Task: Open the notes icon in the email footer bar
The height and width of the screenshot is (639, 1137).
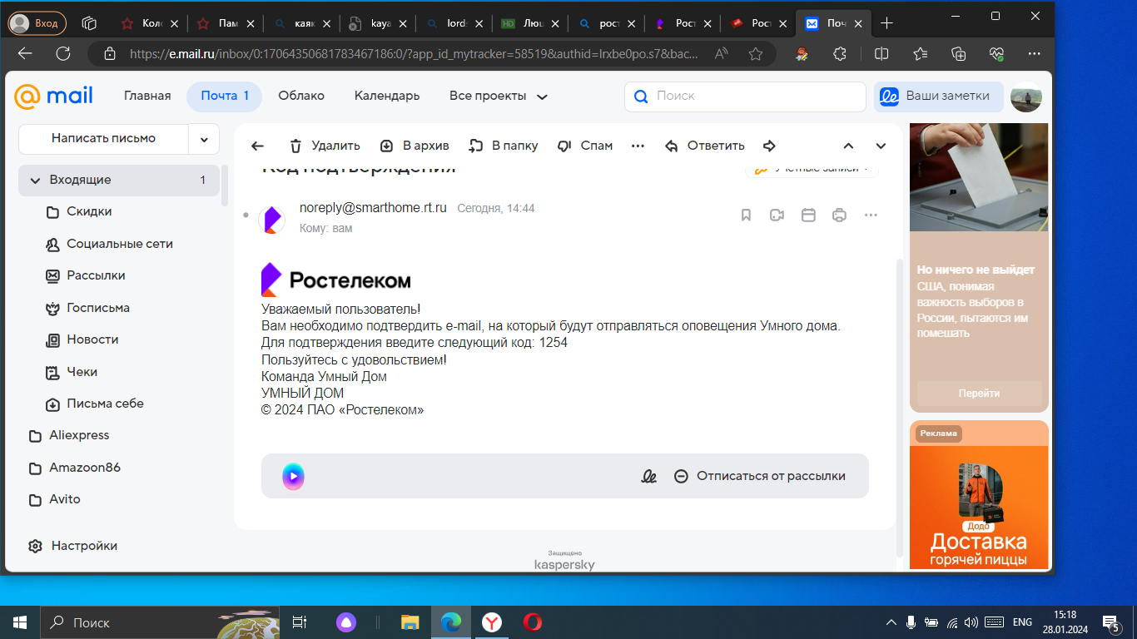Action: [x=649, y=476]
